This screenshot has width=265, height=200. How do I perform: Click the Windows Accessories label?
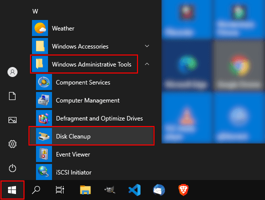(x=80, y=46)
